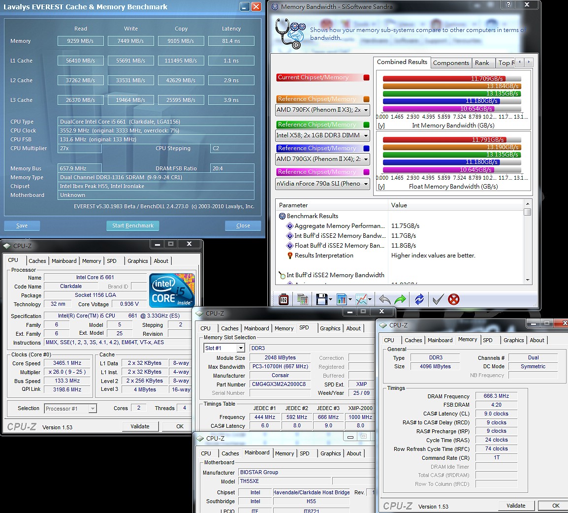
Task: Click the 11.75GB/s aggregate memory value
Action: click(406, 226)
